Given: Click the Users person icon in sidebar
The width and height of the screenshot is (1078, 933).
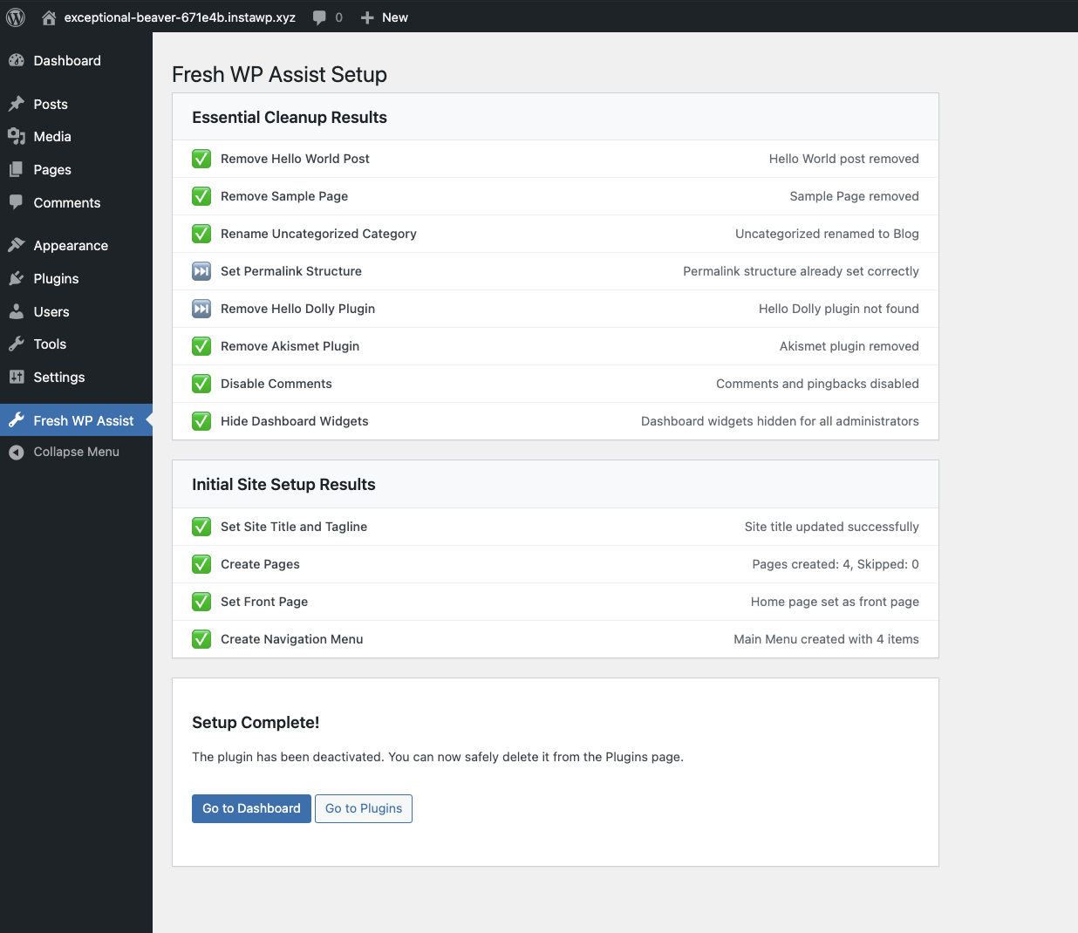Looking at the screenshot, I should click(17, 311).
